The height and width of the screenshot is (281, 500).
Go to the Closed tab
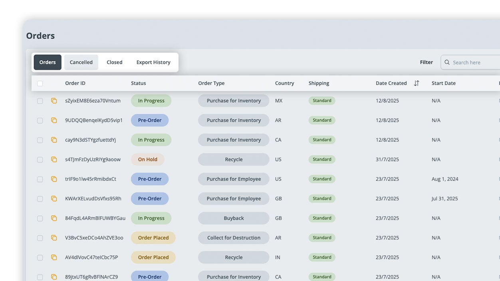click(x=114, y=62)
